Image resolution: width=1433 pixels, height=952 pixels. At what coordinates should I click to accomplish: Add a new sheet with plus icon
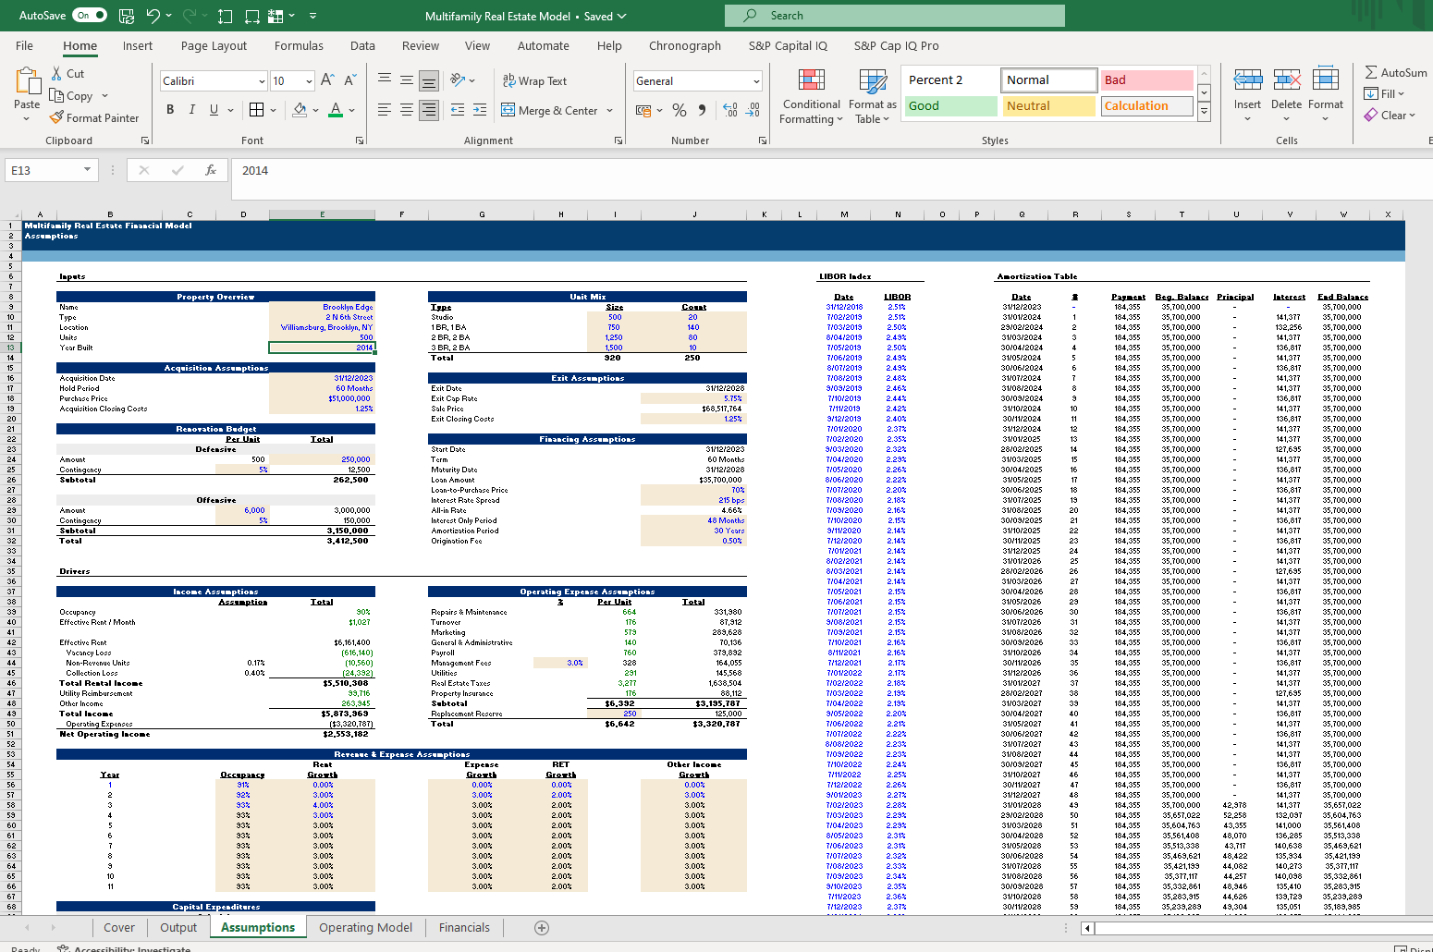tap(542, 928)
